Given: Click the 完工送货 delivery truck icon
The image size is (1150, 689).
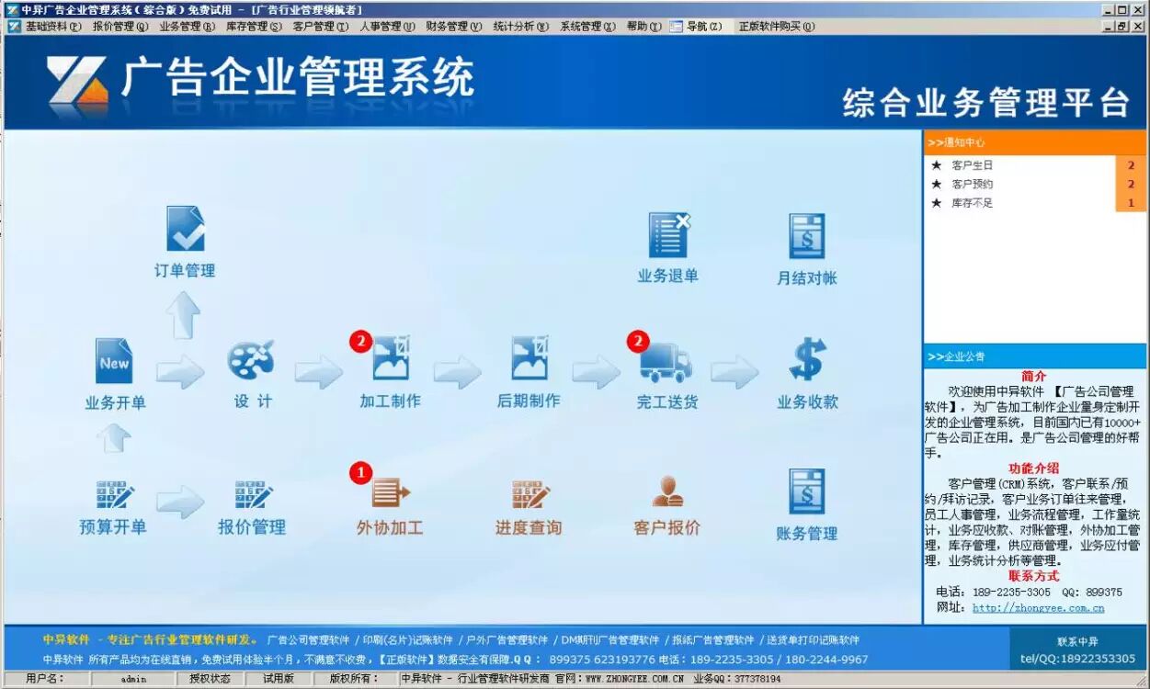Looking at the screenshot, I should point(666,361).
